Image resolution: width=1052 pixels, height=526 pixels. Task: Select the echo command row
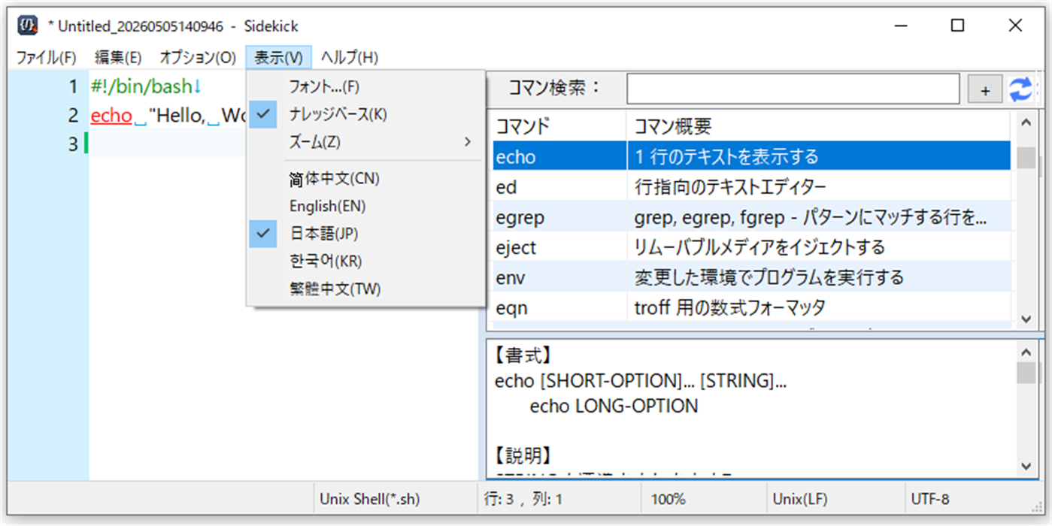750,156
